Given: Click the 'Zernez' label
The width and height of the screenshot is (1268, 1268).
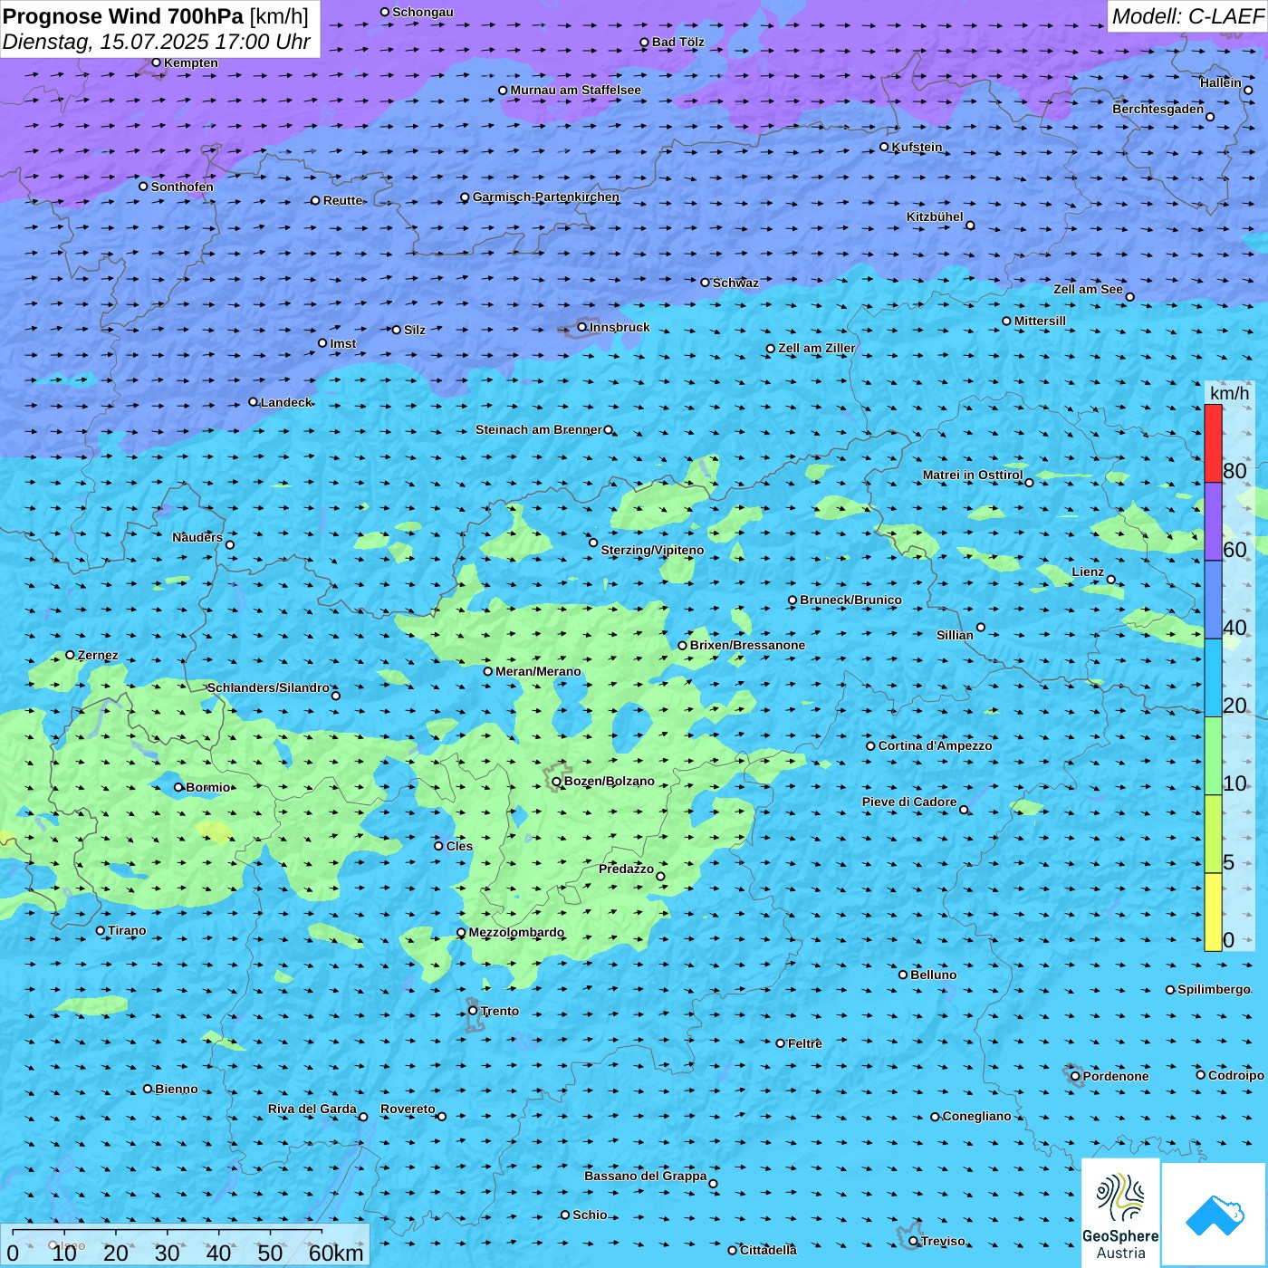Looking at the screenshot, I should tap(98, 655).
